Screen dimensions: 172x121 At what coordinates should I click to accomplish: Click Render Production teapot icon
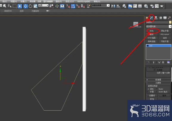tap(162, 6)
